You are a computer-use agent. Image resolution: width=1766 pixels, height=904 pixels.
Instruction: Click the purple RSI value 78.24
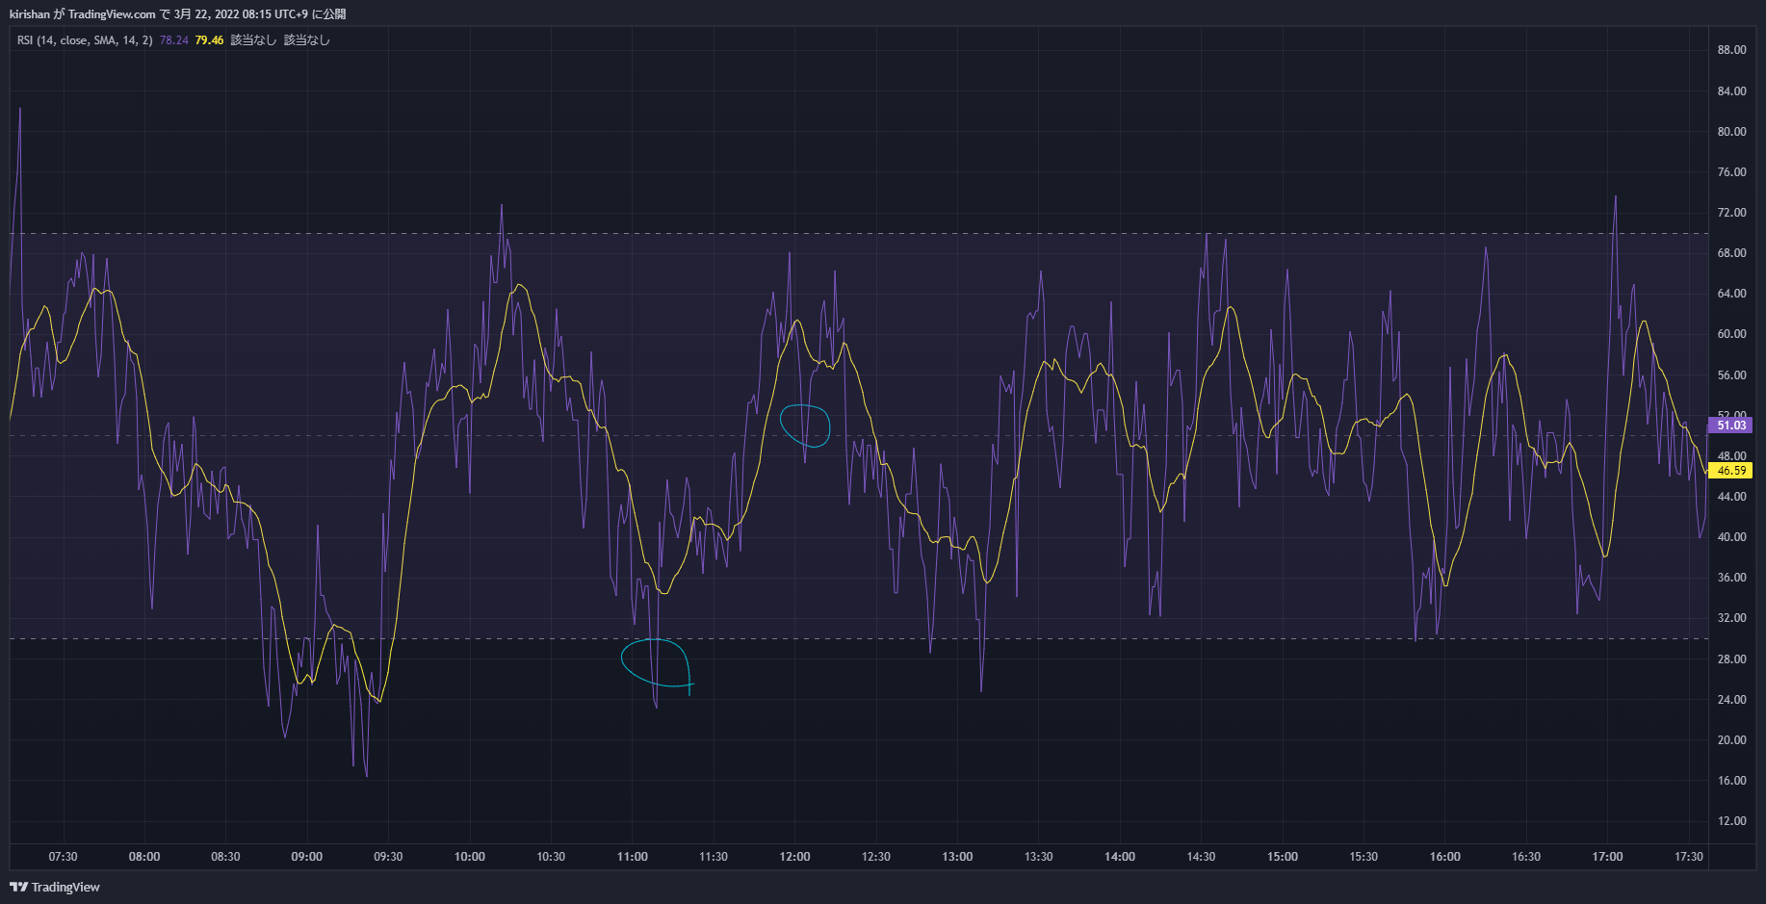(174, 40)
